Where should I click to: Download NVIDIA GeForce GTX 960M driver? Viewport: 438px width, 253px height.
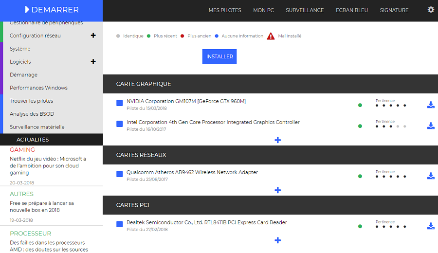[x=431, y=105]
